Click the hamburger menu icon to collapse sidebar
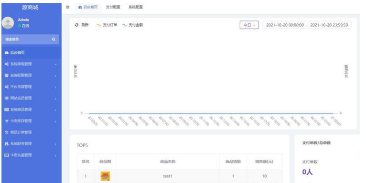366x183 pixels. point(68,7)
